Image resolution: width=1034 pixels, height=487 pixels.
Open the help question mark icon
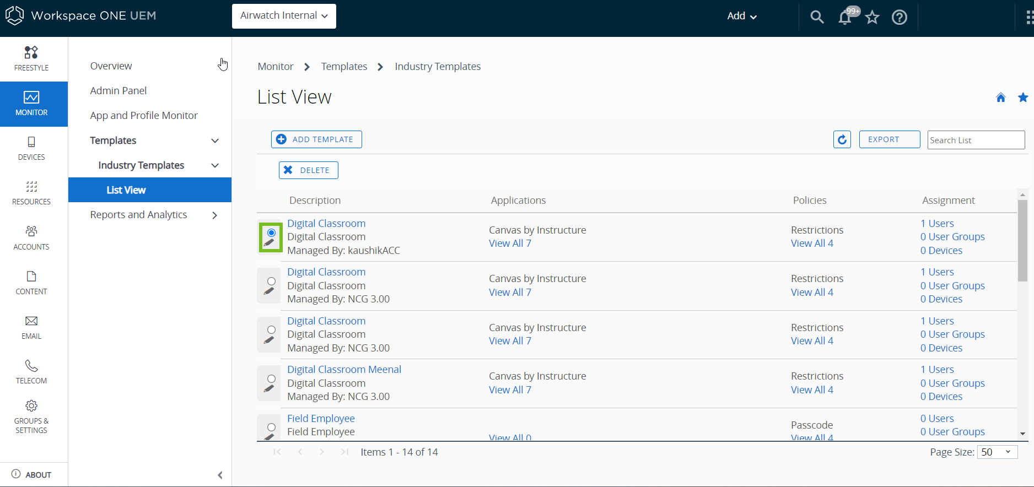click(x=900, y=17)
